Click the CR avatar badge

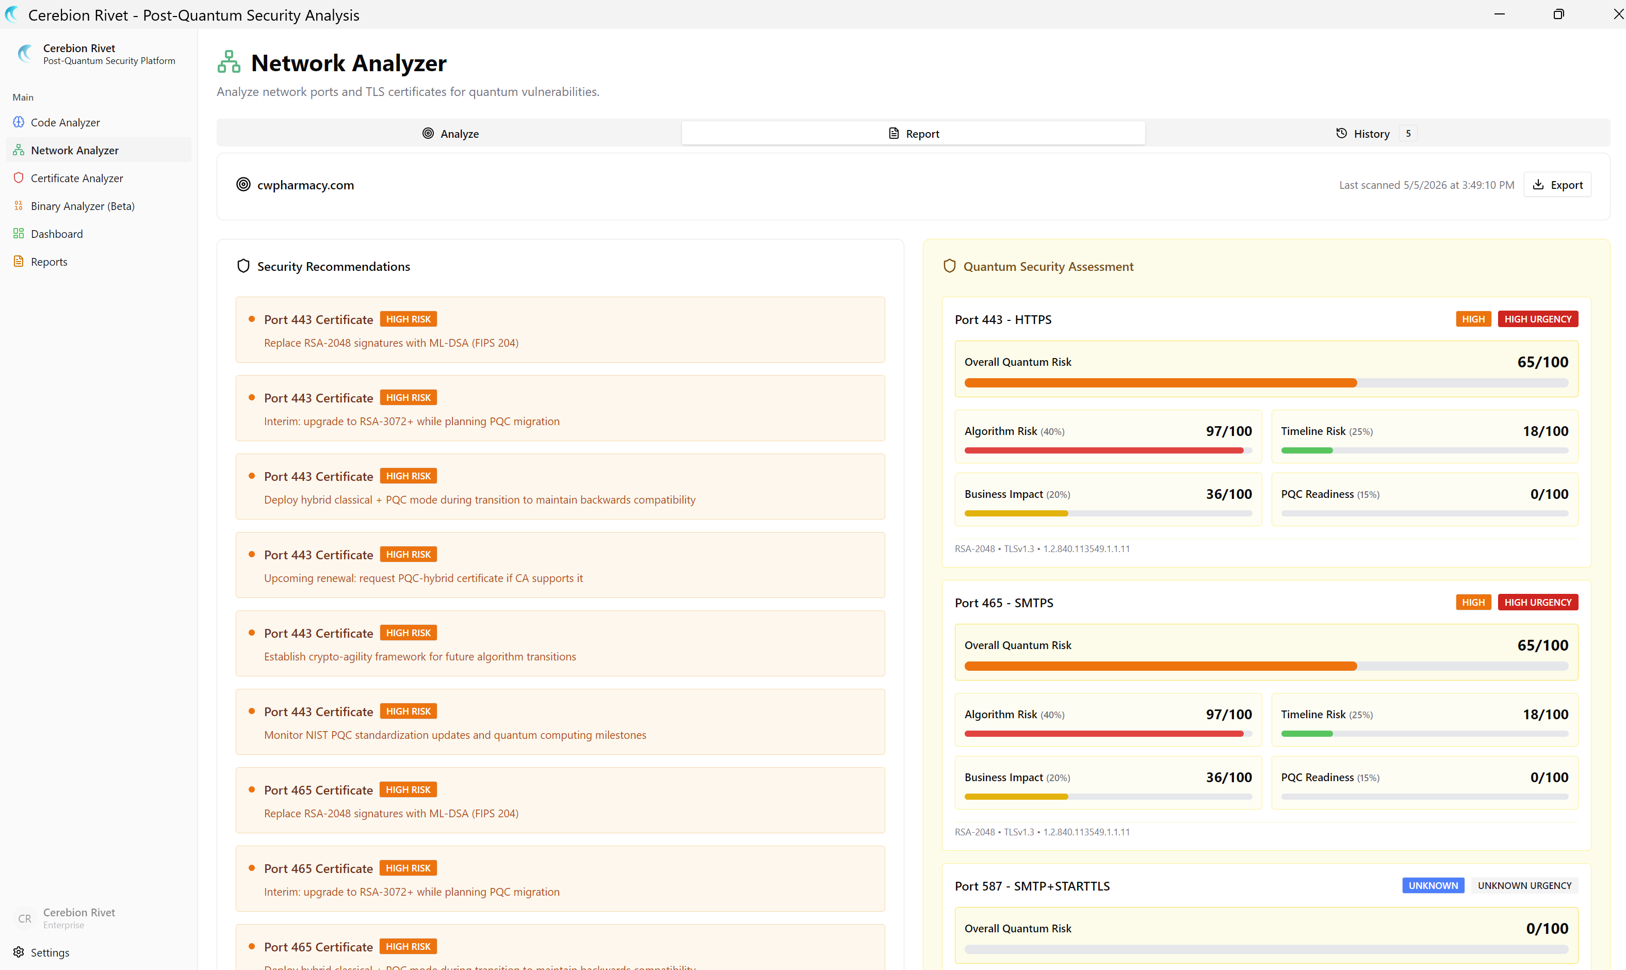(x=25, y=918)
